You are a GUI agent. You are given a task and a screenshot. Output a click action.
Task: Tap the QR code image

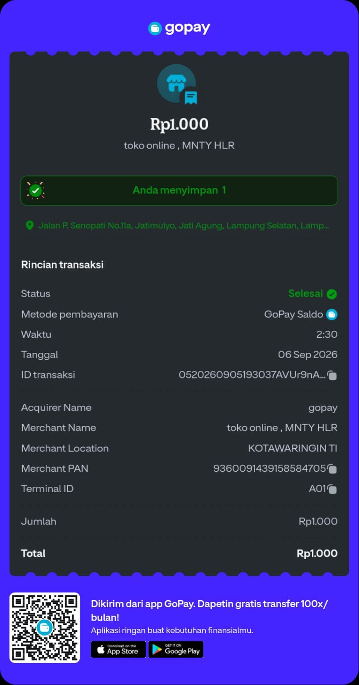[x=45, y=627]
